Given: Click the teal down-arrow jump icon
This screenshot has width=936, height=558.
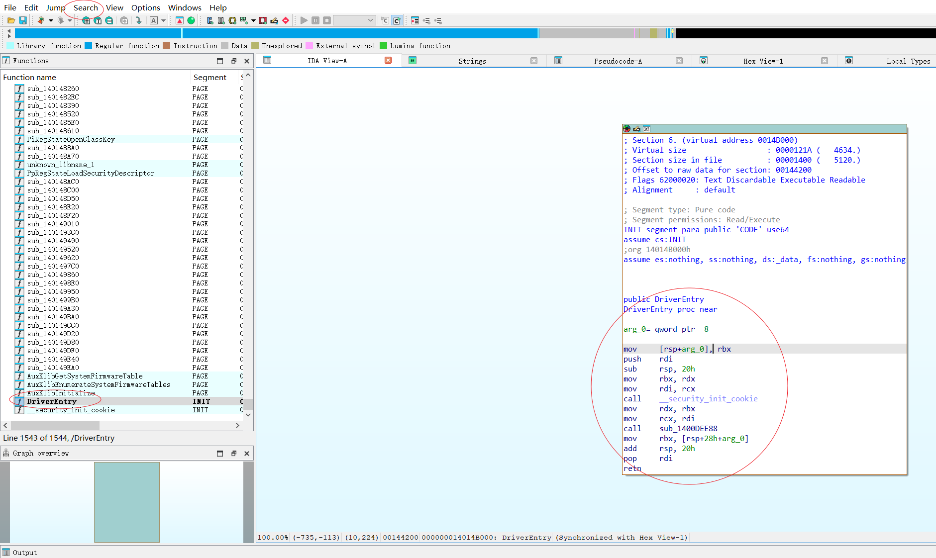Looking at the screenshot, I should click(x=138, y=20).
